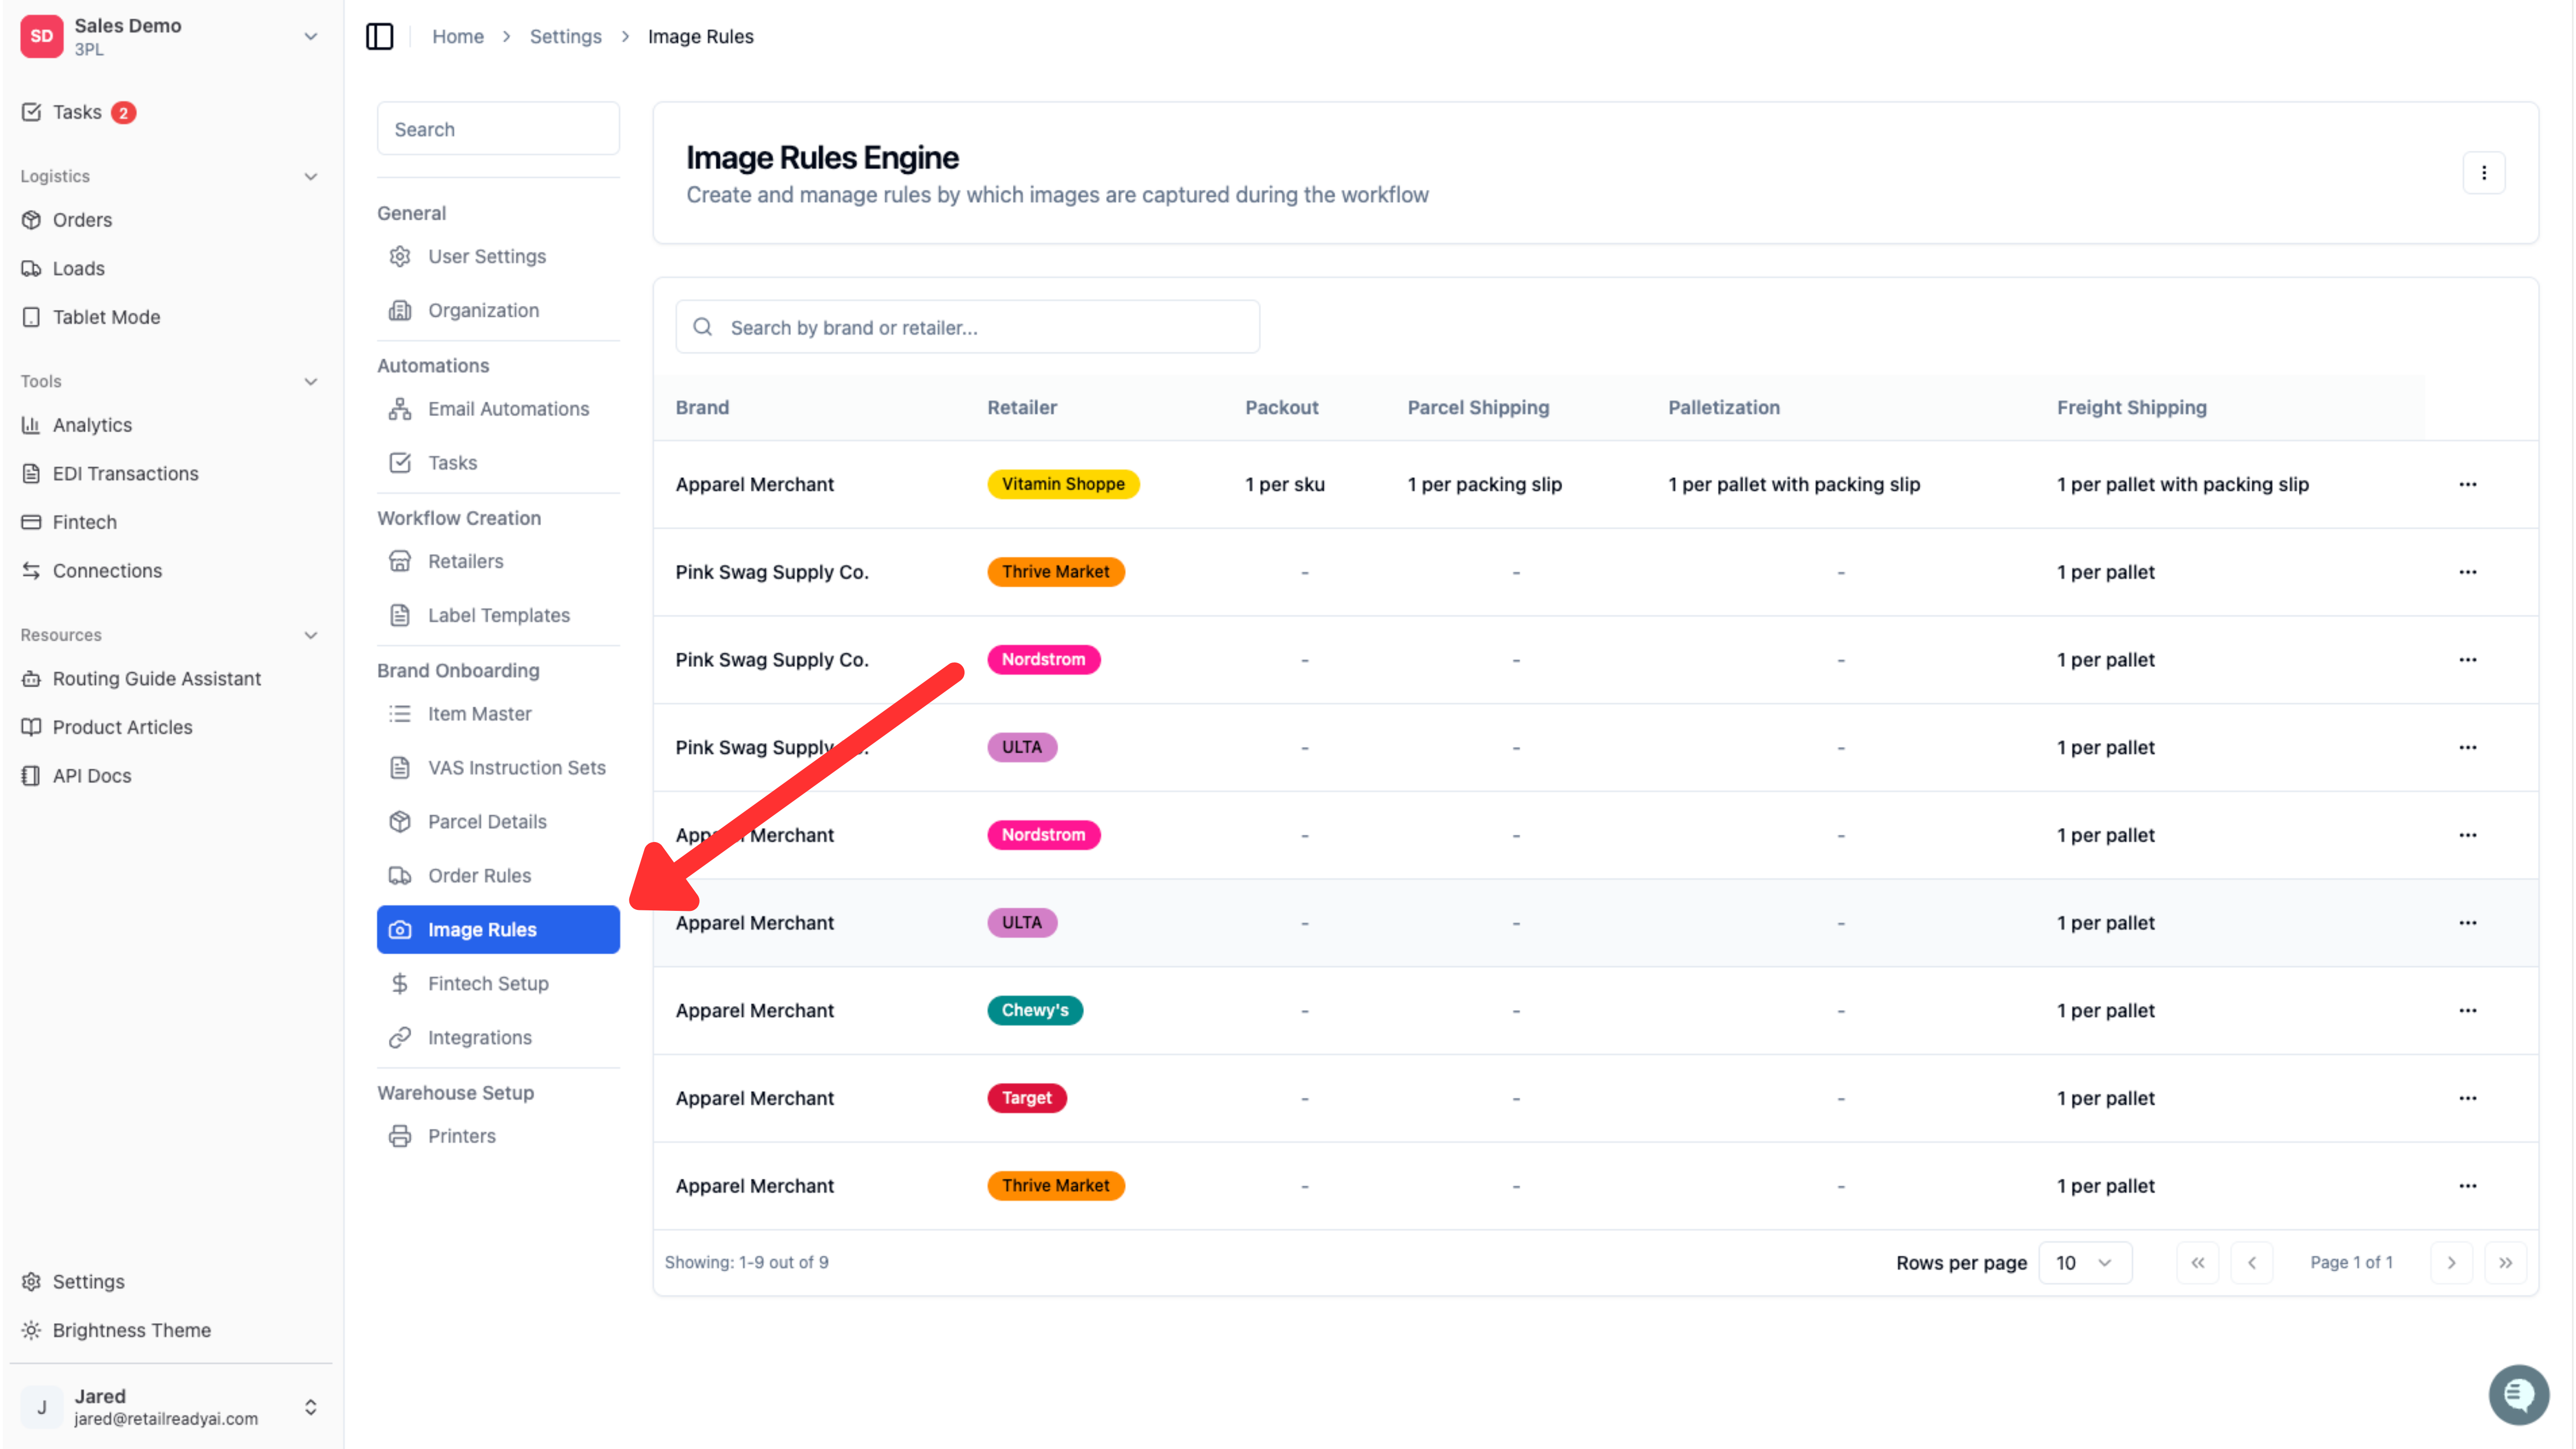Open row actions for Chewy's rule
This screenshot has height=1449, width=2576.
click(2467, 1010)
